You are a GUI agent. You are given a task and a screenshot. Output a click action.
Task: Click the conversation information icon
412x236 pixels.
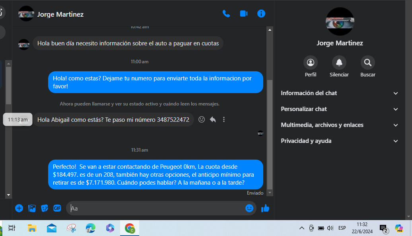click(x=261, y=14)
